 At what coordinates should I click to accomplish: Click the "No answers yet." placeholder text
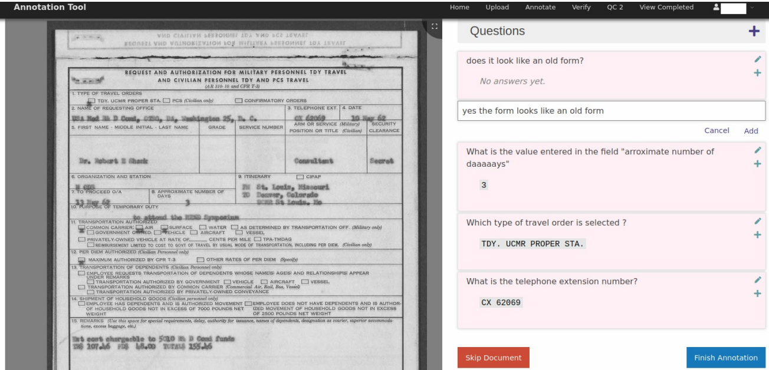[x=512, y=81]
